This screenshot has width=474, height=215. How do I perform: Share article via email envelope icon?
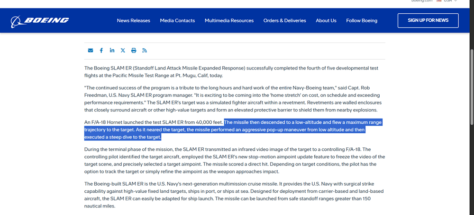click(x=91, y=51)
